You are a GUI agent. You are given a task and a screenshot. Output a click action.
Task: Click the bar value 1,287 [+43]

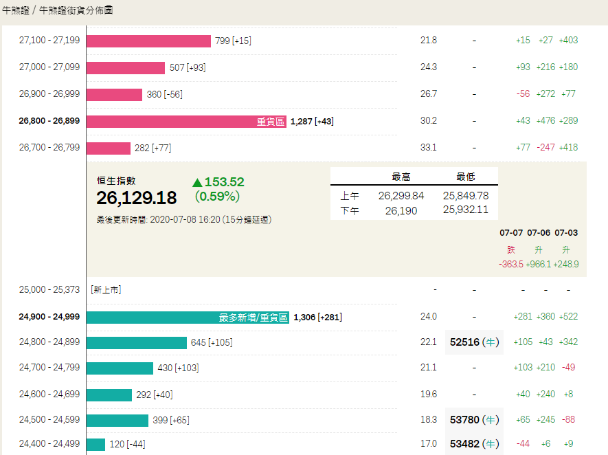pos(312,122)
